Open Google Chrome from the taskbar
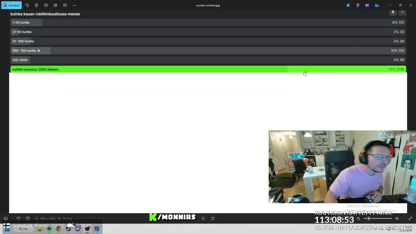 tap(58, 229)
